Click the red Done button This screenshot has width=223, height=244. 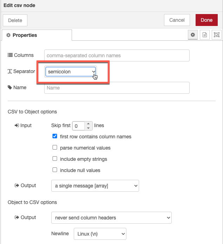[206, 20]
